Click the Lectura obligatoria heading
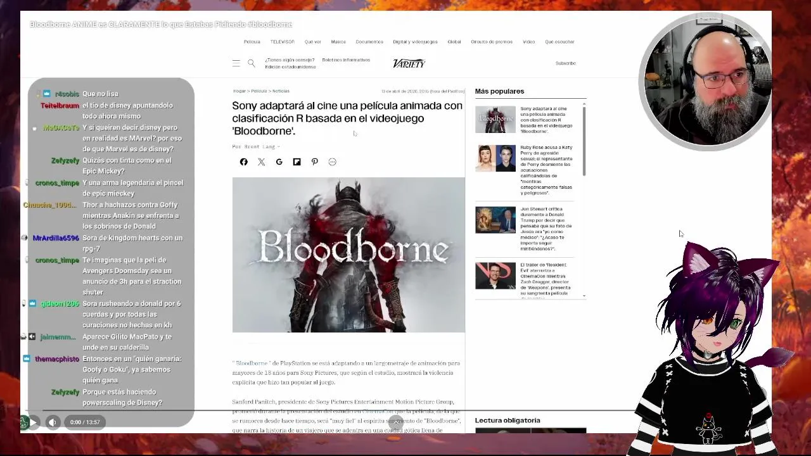811x456 pixels. 508,421
